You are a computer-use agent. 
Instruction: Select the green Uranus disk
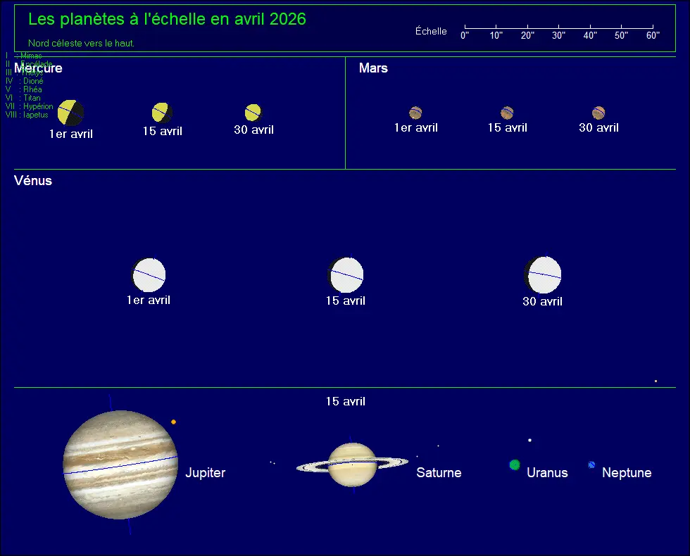515,465
